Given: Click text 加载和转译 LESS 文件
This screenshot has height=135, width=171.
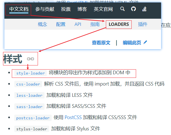Looking at the screenshot, I should [x=70, y=95].
